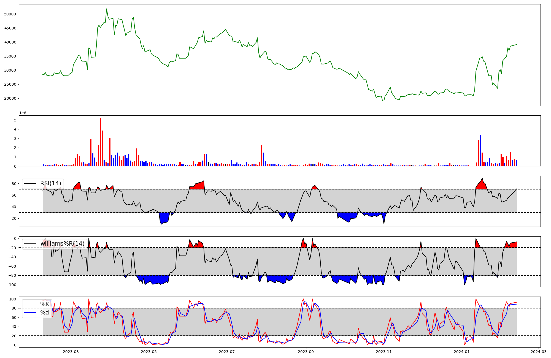Click the 2024-01 x-axis date label
Screen dimensions: 551x358
pyautogui.click(x=461, y=351)
